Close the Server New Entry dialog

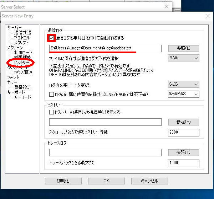click(208, 16)
